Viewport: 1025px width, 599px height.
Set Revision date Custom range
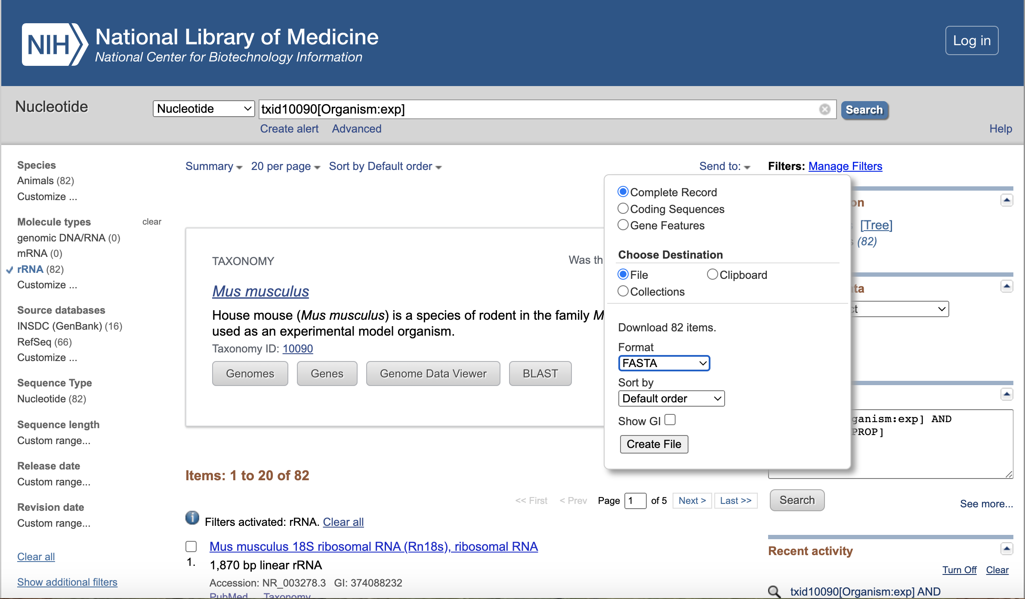[x=54, y=523]
